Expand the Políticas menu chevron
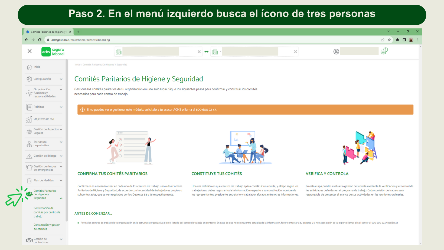 (61, 107)
